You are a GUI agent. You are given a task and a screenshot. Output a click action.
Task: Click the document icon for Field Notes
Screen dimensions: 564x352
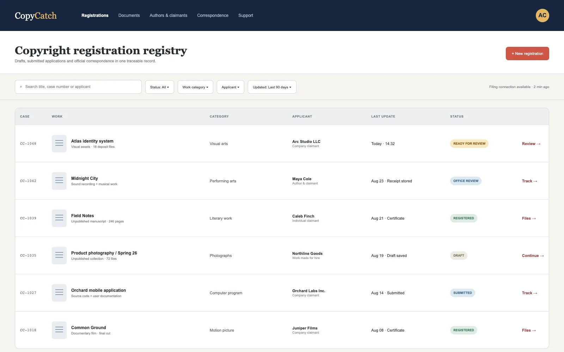tap(59, 218)
